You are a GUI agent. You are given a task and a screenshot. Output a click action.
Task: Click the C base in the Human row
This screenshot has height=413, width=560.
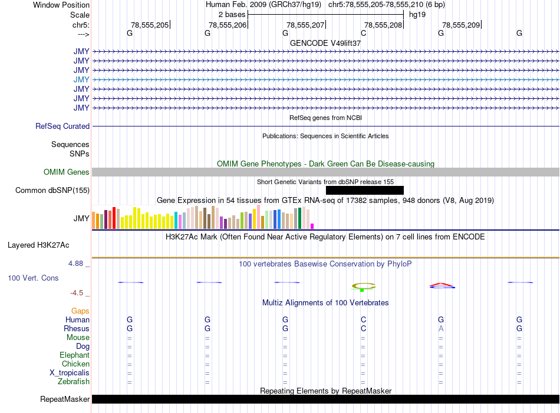[x=363, y=319]
